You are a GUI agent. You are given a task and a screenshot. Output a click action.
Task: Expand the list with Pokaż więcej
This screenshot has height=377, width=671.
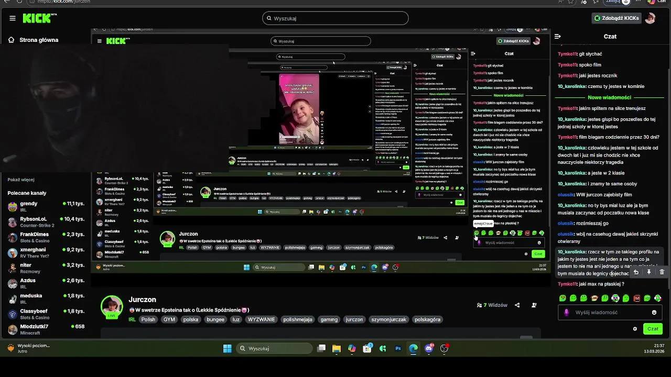pos(21,180)
